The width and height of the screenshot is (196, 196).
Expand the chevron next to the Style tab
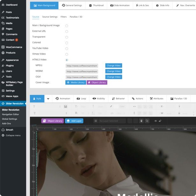(48, 99)
